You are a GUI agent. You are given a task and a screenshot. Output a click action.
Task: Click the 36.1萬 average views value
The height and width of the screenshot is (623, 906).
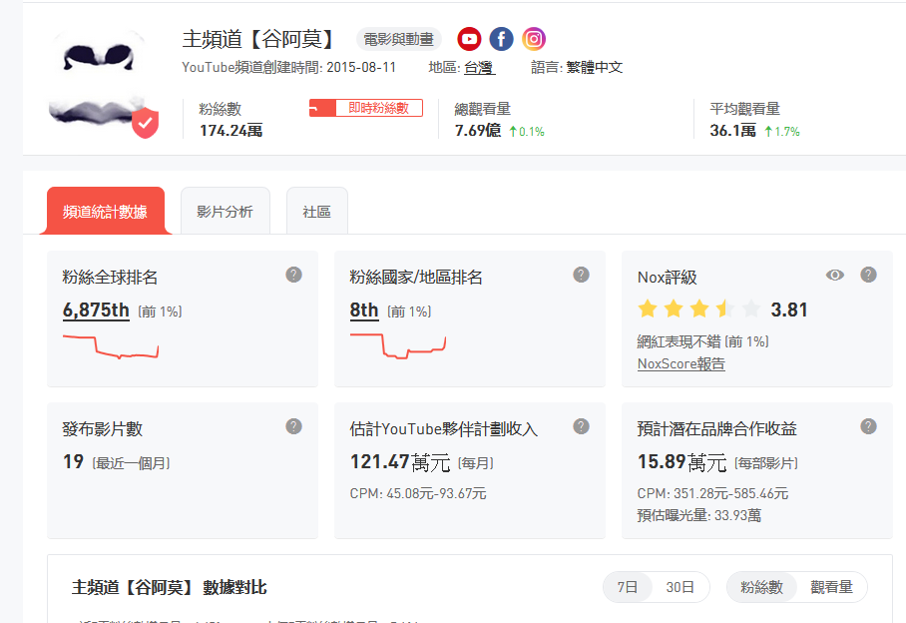[x=732, y=131]
